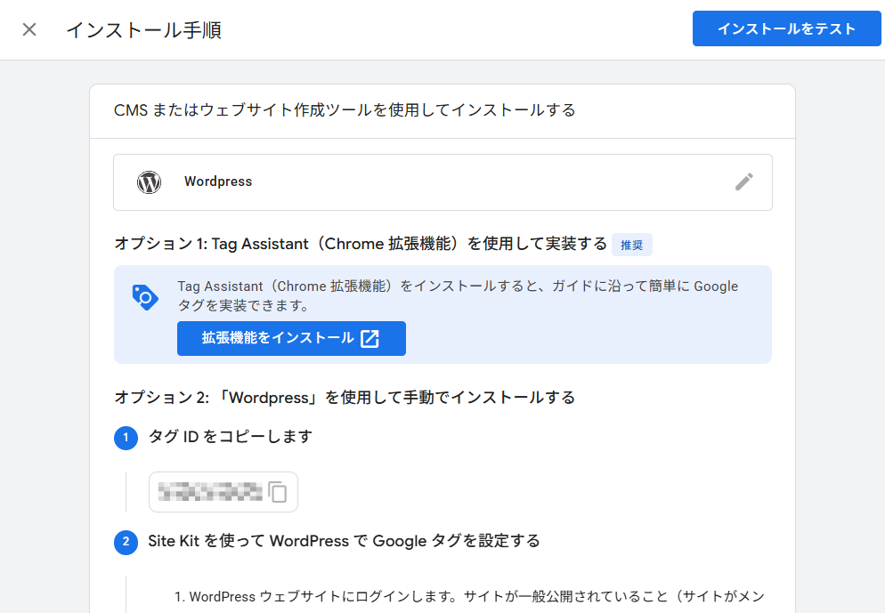Click the タグ ID をコピーします step title
This screenshot has height=613, width=885.
[230, 437]
